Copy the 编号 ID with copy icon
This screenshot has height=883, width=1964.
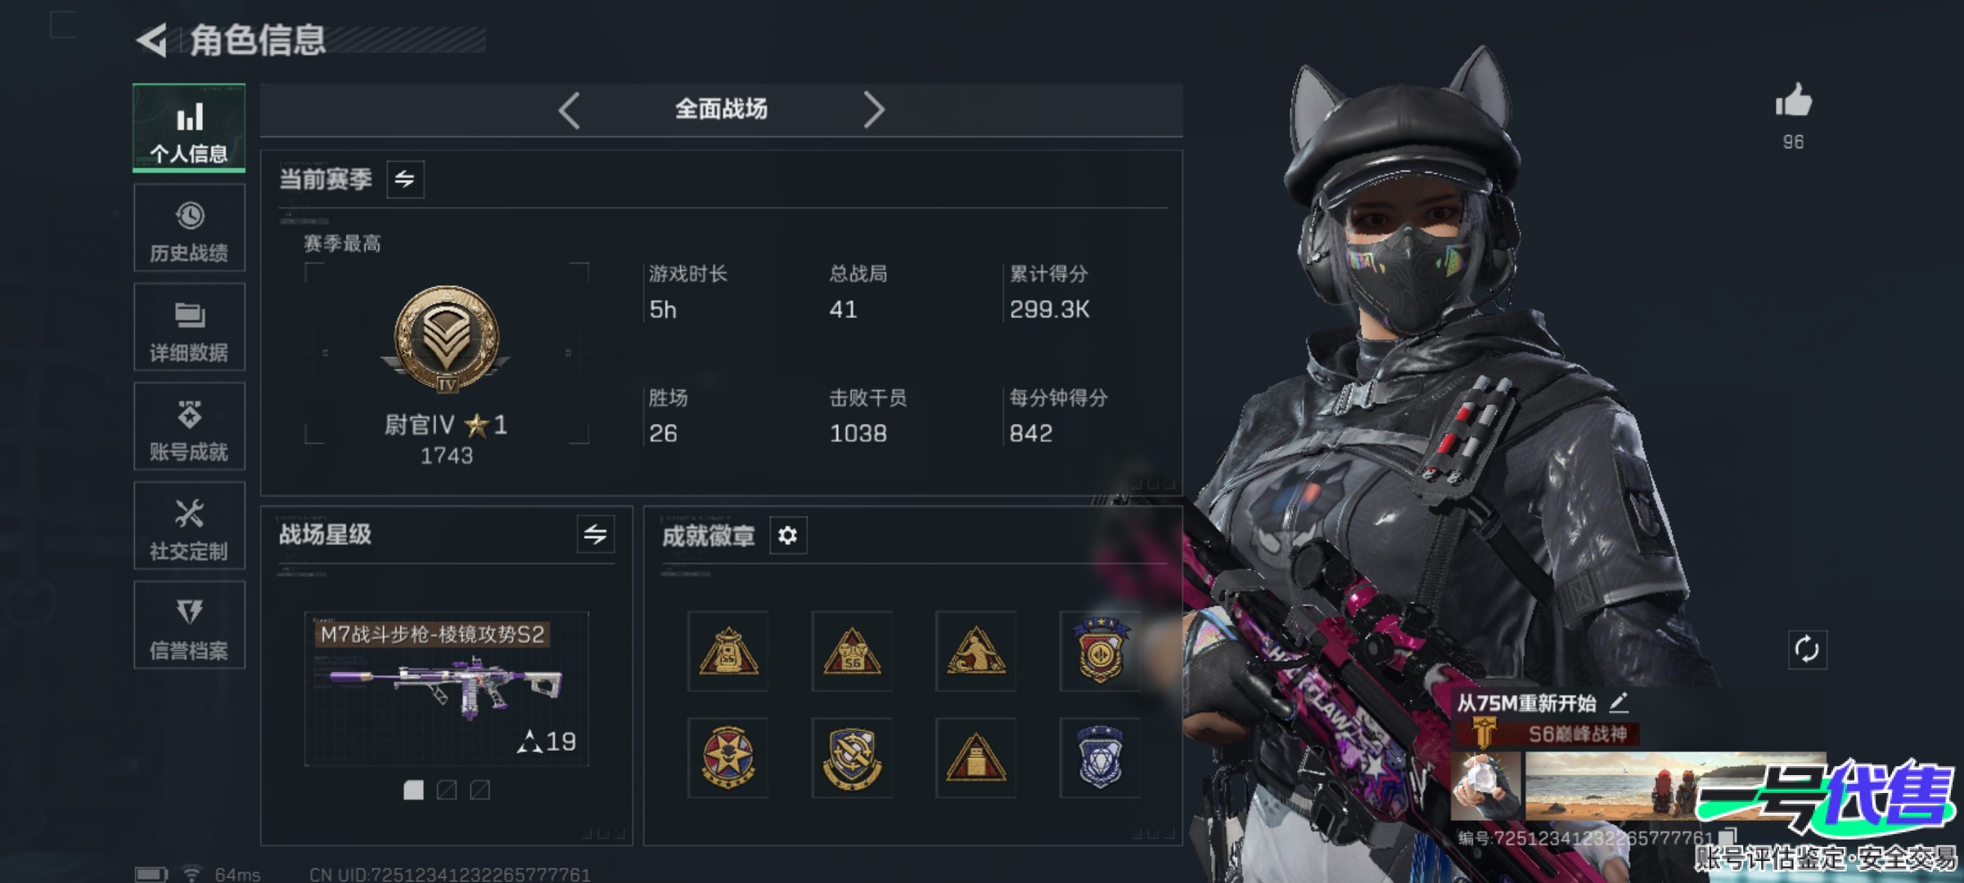(1728, 836)
